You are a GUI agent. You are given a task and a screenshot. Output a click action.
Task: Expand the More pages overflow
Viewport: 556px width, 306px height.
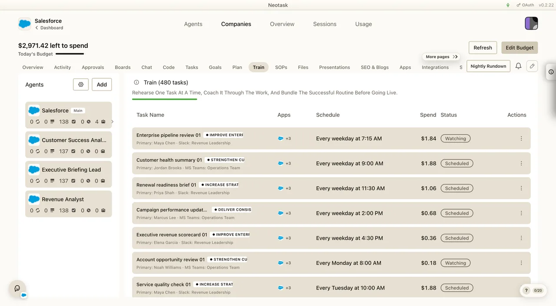[x=441, y=57]
